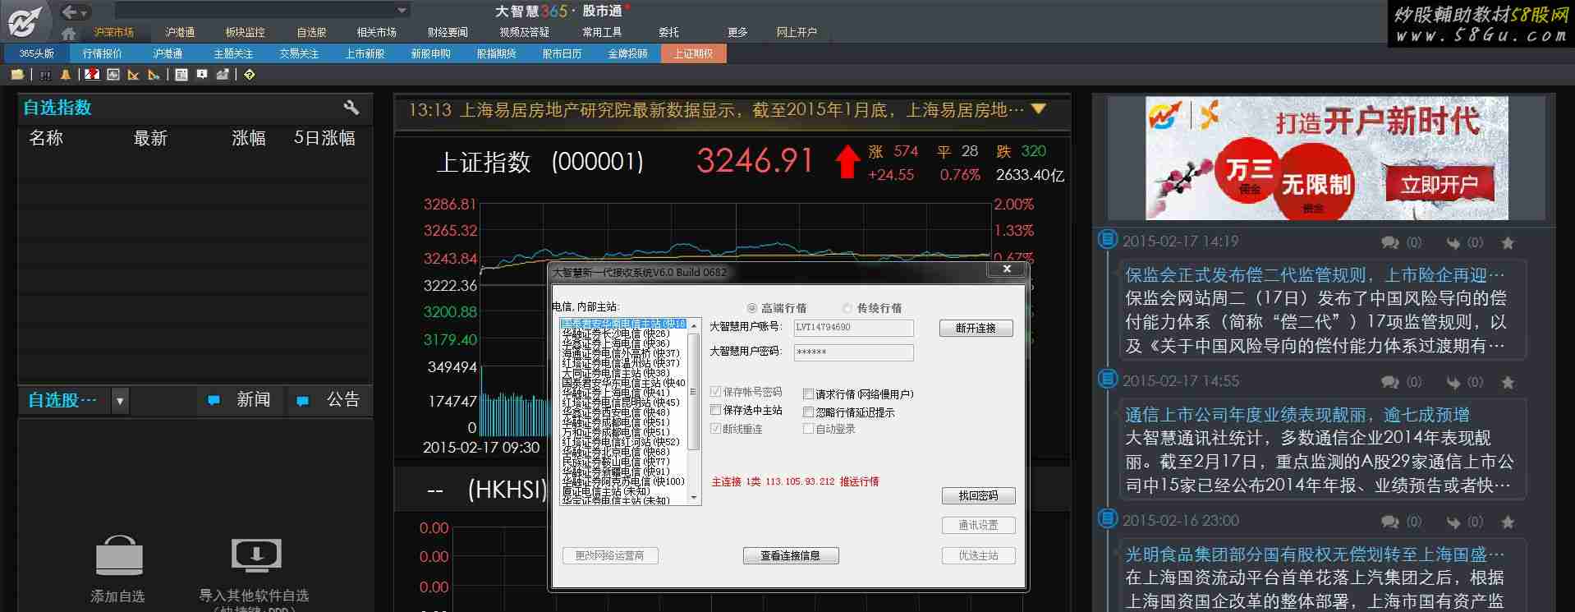
Task: Switch to the 新股申购 tab
Action: (x=430, y=53)
